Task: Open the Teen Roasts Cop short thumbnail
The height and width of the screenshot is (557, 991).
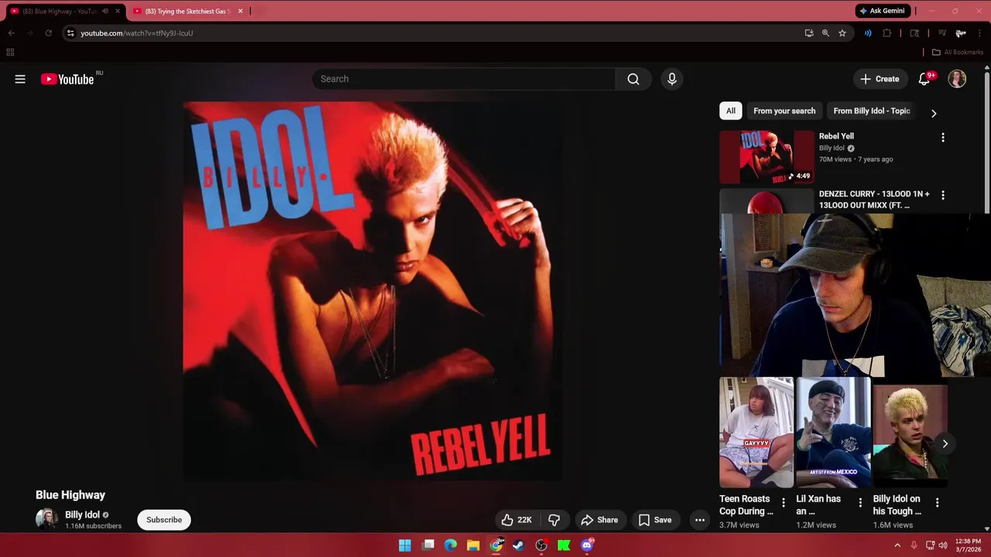Action: [756, 432]
